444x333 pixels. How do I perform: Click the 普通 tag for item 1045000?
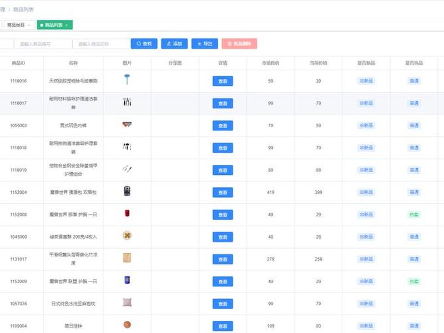tap(414, 237)
